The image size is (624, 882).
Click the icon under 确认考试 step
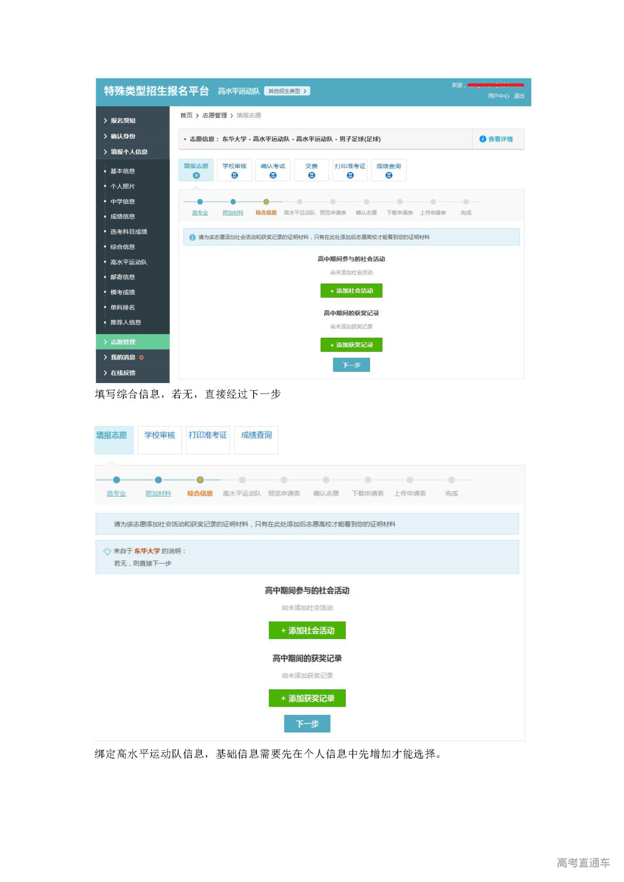coord(273,175)
